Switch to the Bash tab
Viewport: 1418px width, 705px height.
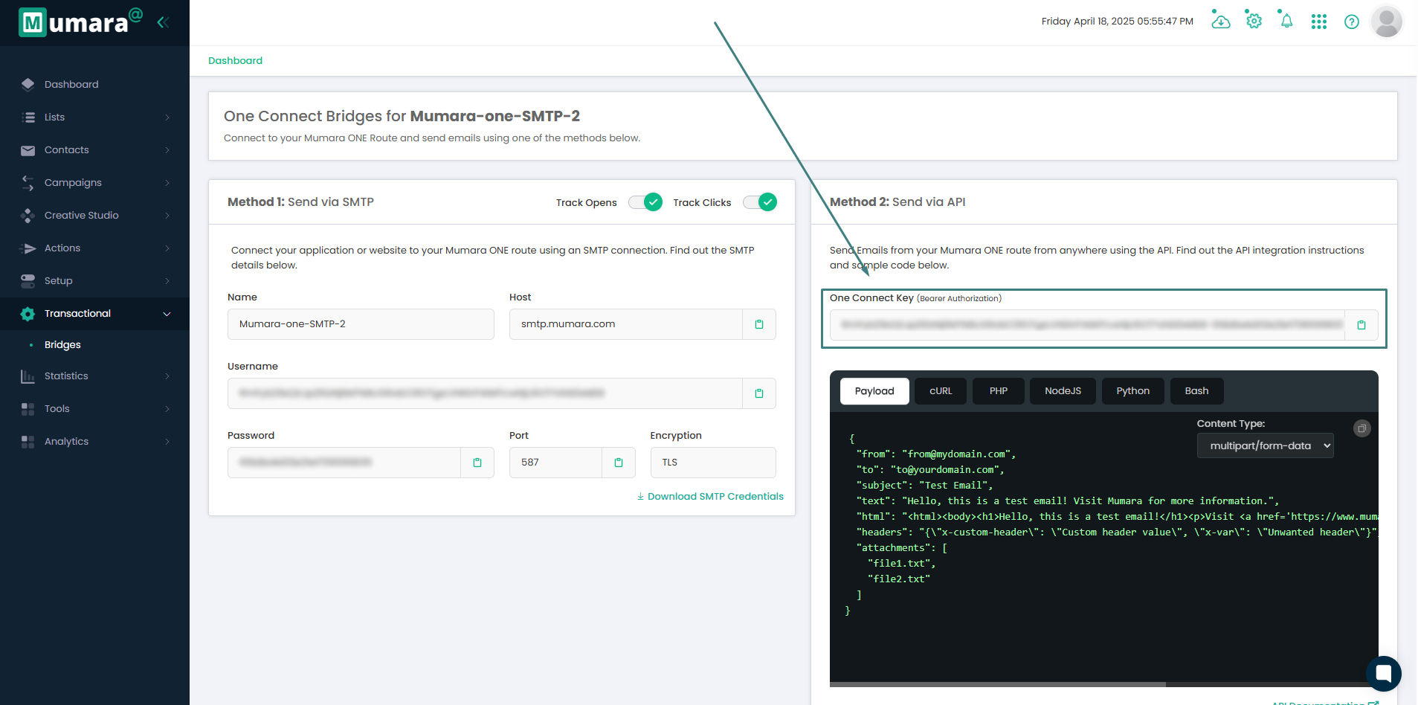point(1196,391)
